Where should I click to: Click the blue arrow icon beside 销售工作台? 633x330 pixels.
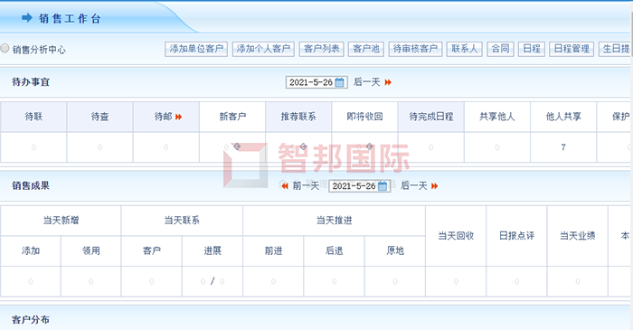coord(26,18)
